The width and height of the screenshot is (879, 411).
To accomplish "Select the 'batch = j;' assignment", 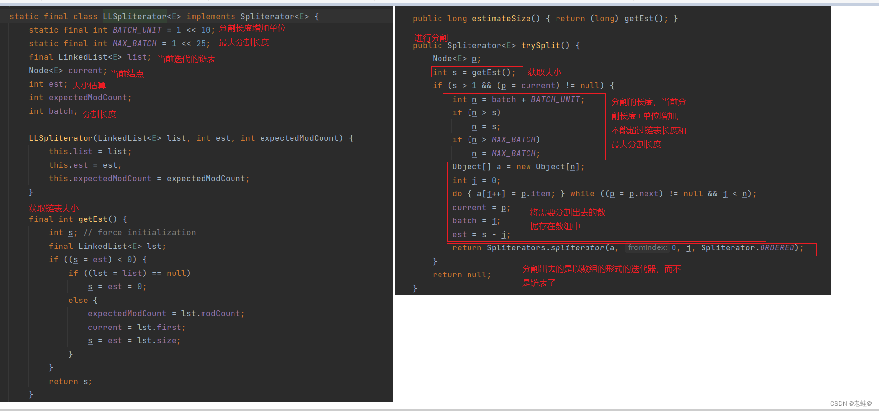I will coord(476,221).
